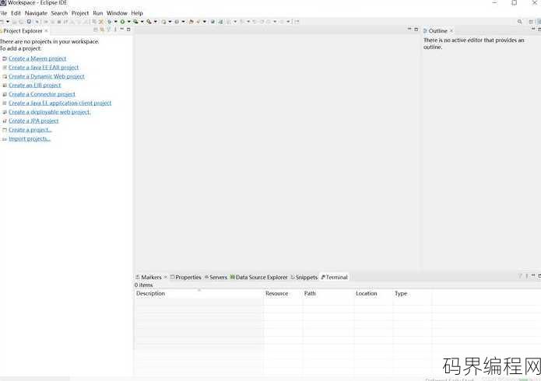The image size is (541, 381).
Task: Open the Coverage dropdown arrow
Action: point(142,22)
